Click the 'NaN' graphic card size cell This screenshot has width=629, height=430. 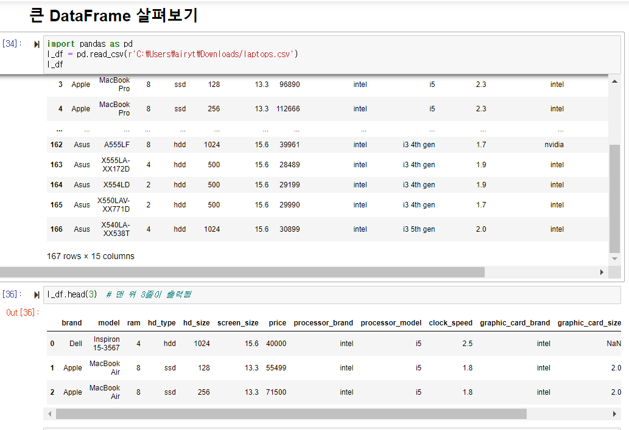tap(614, 344)
